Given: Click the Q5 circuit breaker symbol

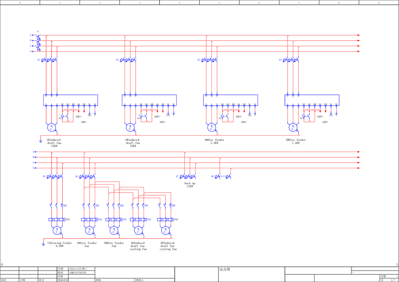Looking at the screenshot, I should tap(54, 176).
